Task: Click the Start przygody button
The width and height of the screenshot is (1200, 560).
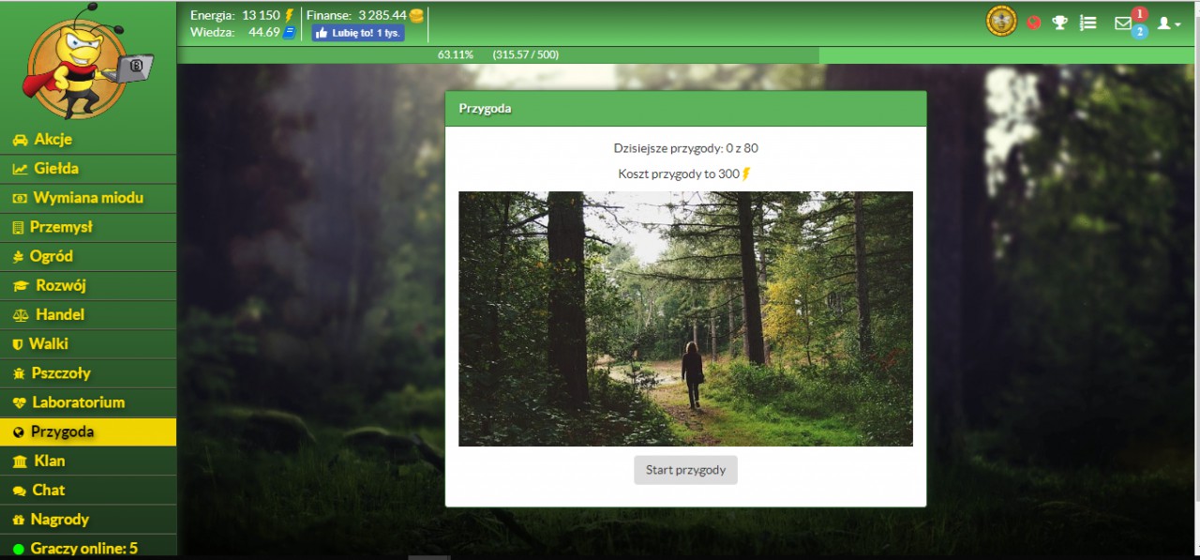Action: click(x=685, y=470)
